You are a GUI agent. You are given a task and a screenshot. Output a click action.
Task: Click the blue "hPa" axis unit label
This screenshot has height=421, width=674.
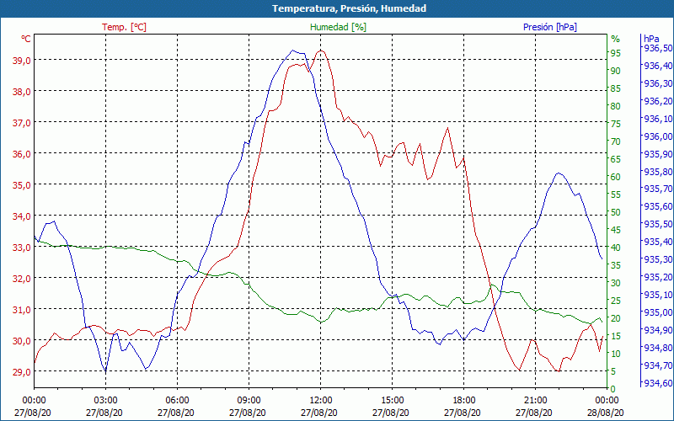[650, 39]
